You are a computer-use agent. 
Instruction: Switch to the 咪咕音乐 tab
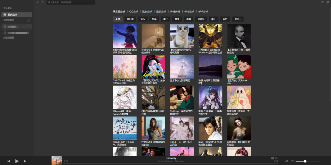click(189, 12)
